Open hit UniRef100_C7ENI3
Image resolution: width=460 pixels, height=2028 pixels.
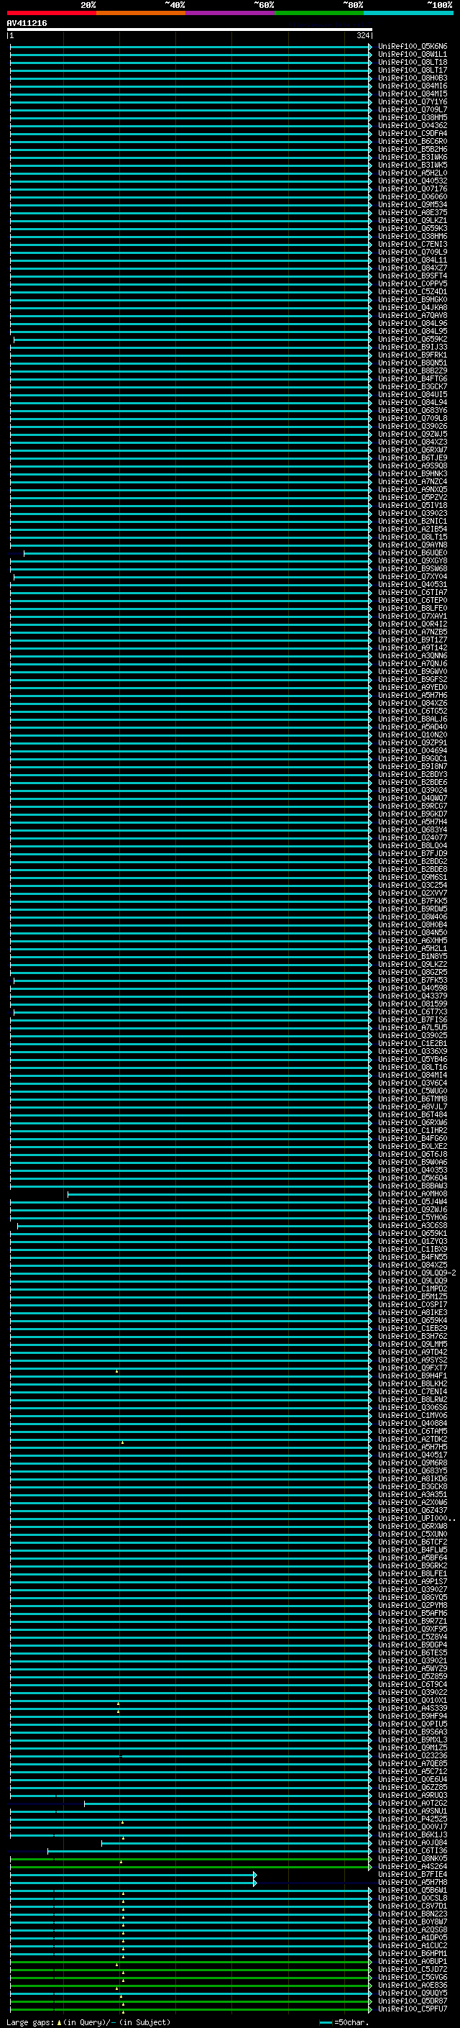(x=412, y=244)
